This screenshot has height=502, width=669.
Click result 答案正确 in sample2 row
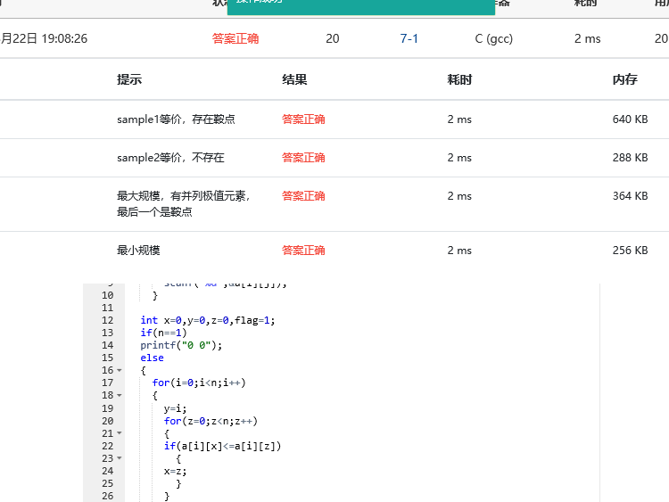pos(303,158)
